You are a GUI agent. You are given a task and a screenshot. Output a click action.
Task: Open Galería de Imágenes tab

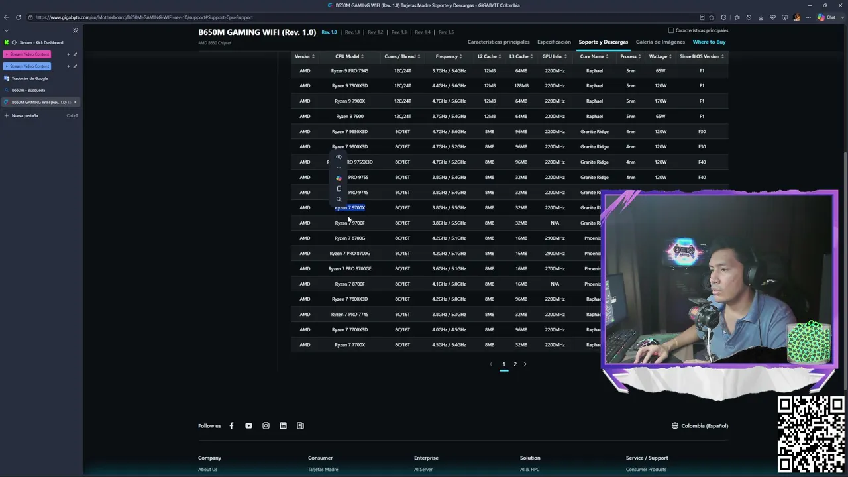[x=661, y=42]
